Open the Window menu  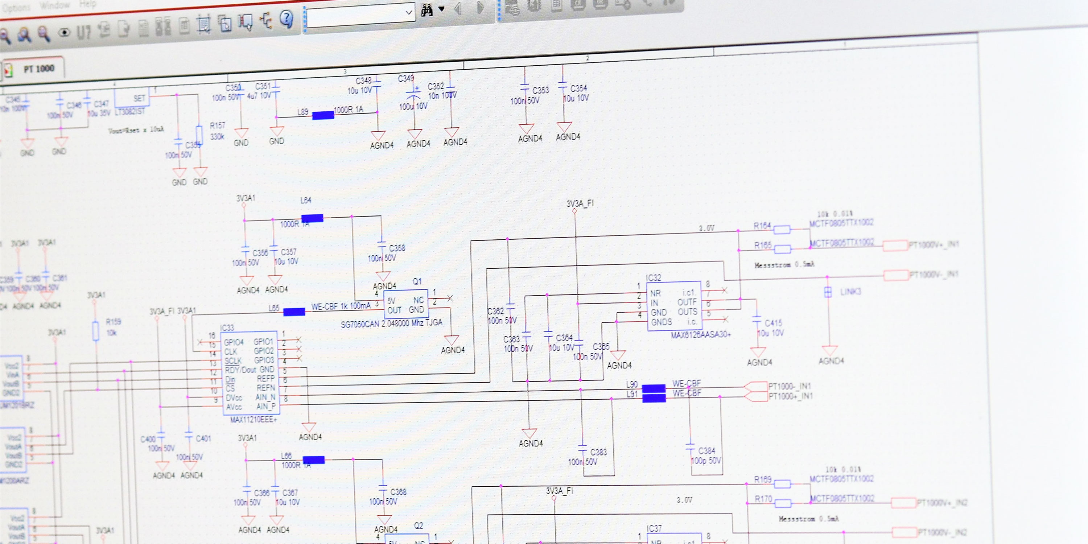(x=54, y=5)
